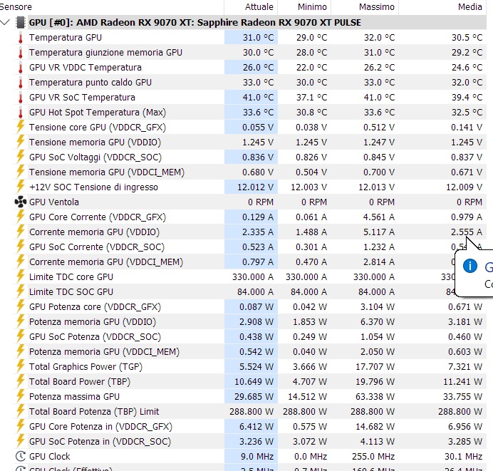This screenshot has width=493, height=471.
Task: Click thermometer icon for GPU VR SoC Temperatura
Action: (21, 98)
